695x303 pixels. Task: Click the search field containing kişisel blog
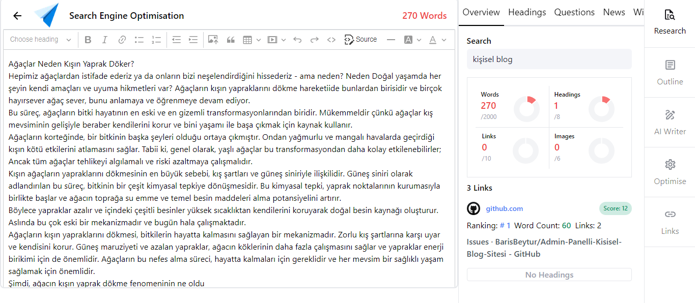(549, 59)
